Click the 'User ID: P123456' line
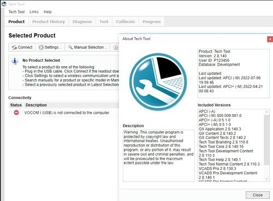 click(x=214, y=60)
